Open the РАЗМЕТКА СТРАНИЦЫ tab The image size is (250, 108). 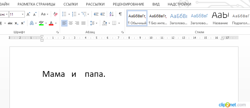36,4
